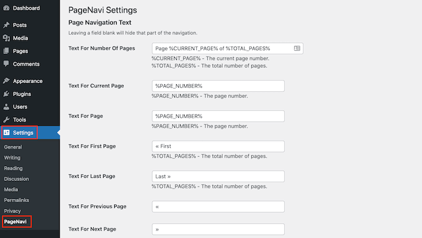This screenshot has width=422, height=238.
Task: Click the 'Text For Last Page' label
Action: tap(92, 176)
